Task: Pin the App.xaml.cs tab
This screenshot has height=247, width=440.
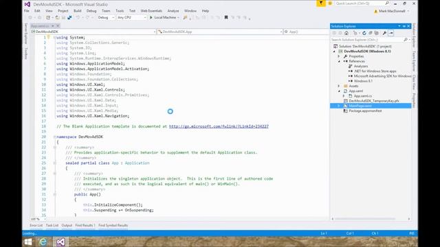Action: (52, 26)
